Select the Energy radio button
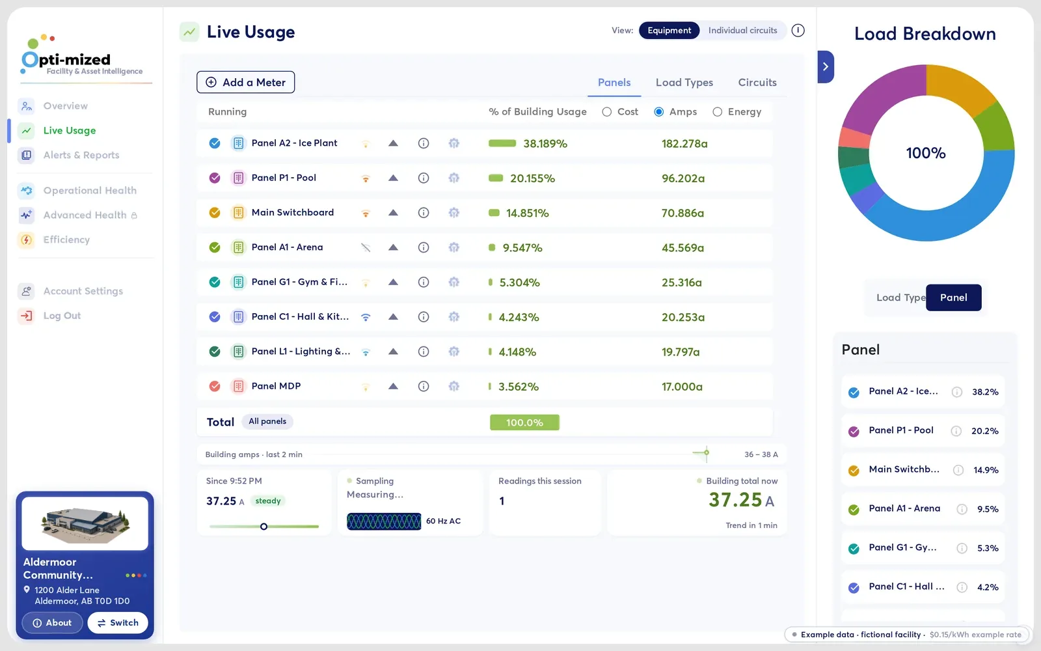Viewport: 1041px width, 651px height. [x=717, y=112]
